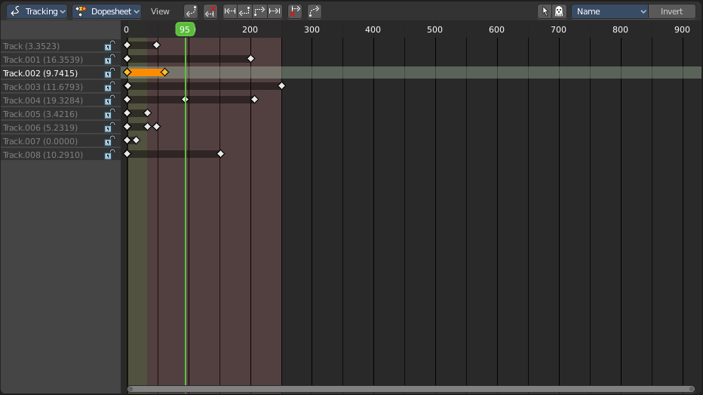The image size is (703, 395).
Task: Click the second keyframe of Track.007
Action: point(137,140)
